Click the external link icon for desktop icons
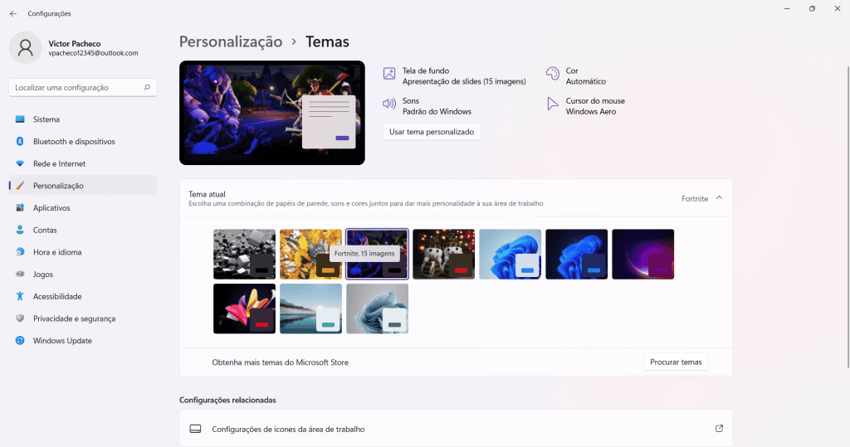The image size is (850, 447). click(x=720, y=429)
